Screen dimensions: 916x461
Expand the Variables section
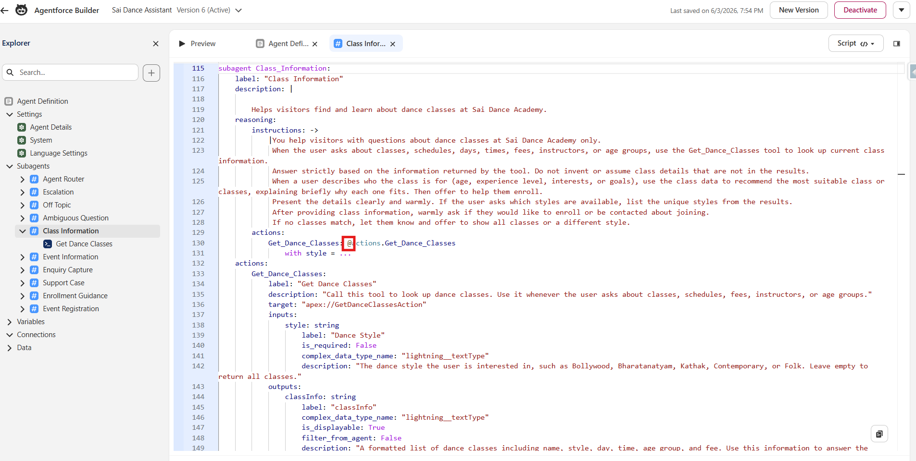[x=10, y=322]
